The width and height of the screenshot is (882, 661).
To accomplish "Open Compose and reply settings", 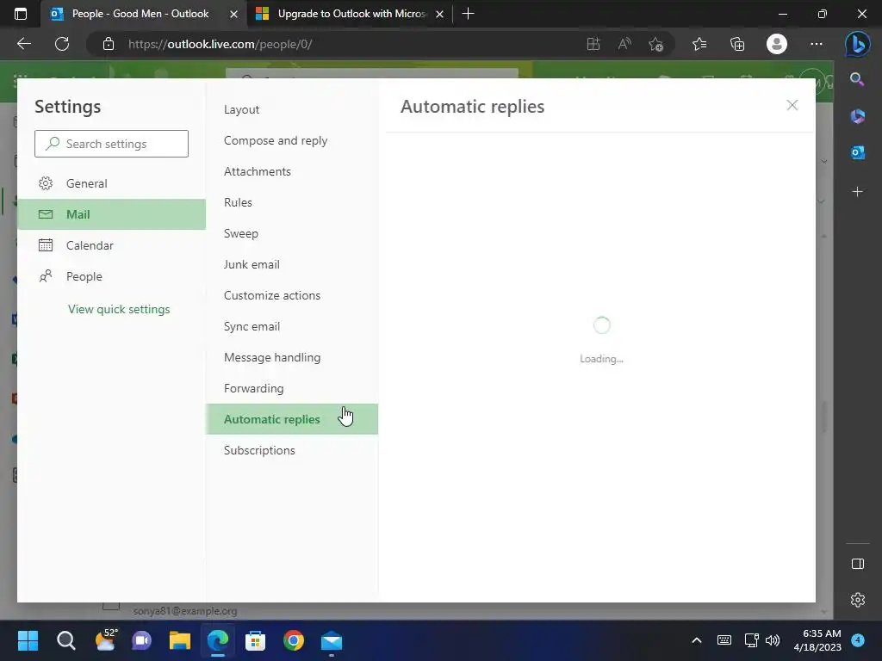I will click(x=291, y=140).
